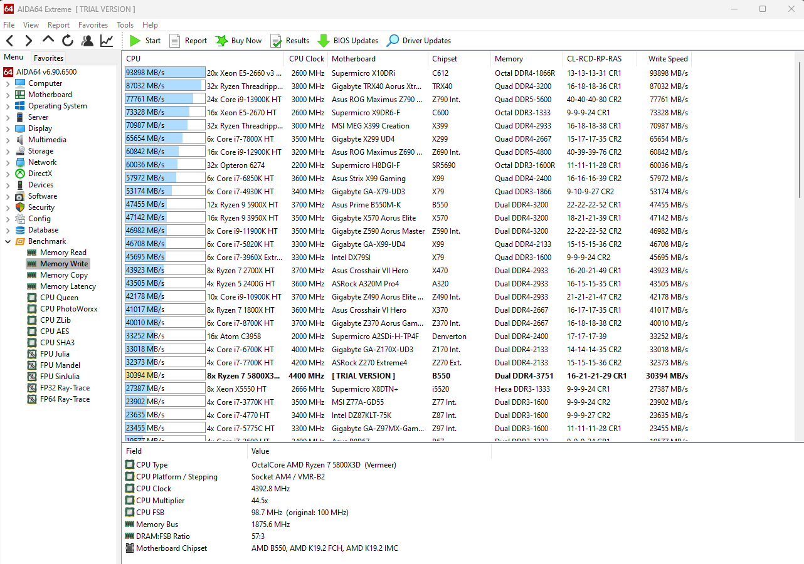Open the Help menu
The width and height of the screenshot is (804, 564).
point(150,25)
